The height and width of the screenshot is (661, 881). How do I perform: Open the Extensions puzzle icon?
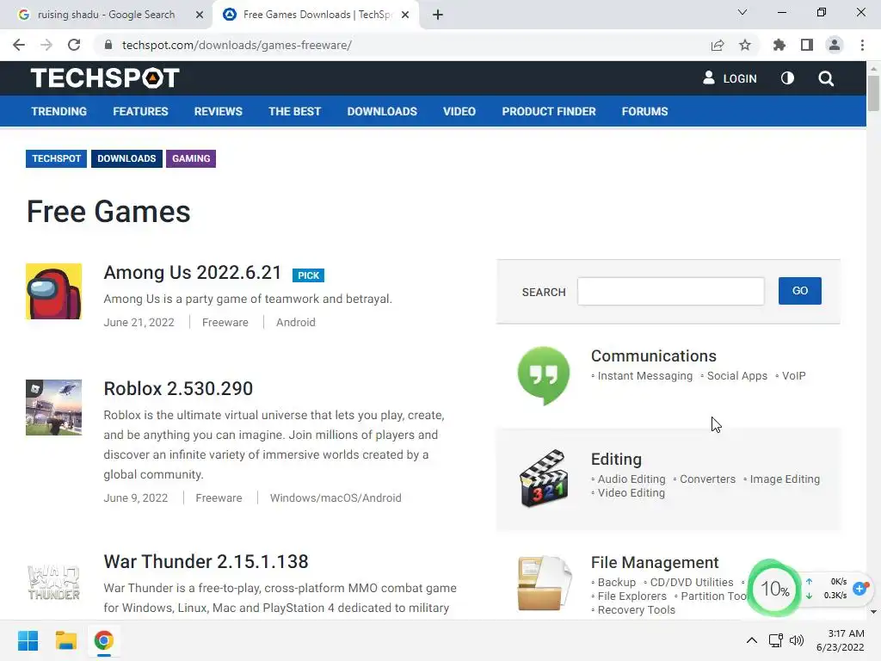pos(779,45)
